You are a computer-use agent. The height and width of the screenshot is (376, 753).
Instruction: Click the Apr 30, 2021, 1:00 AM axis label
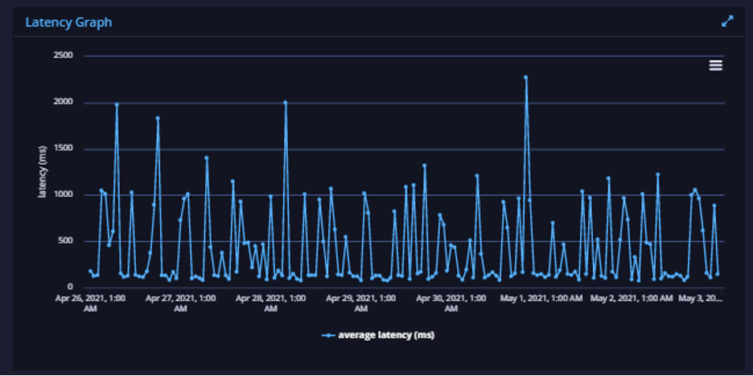click(x=451, y=303)
